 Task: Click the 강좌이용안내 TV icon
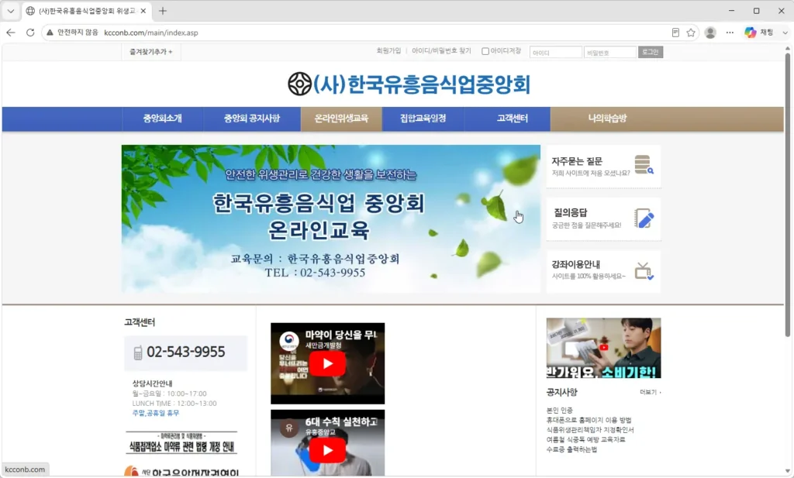tap(644, 271)
